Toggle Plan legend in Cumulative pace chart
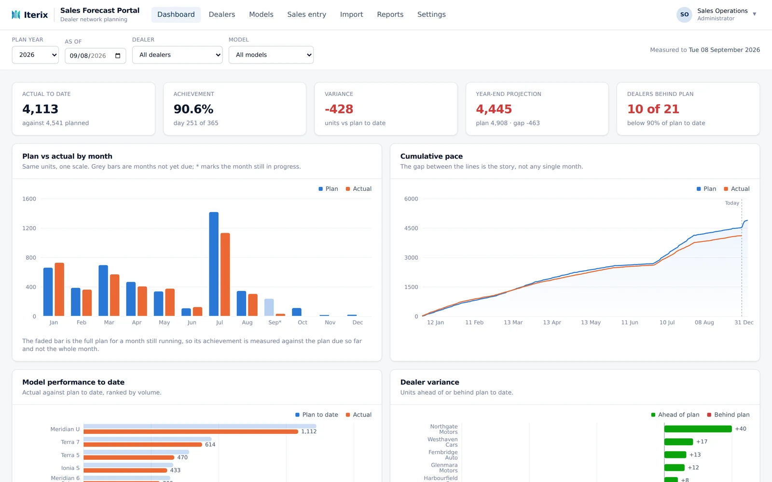This screenshot has height=482, width=772. click(x=706, y=189)
